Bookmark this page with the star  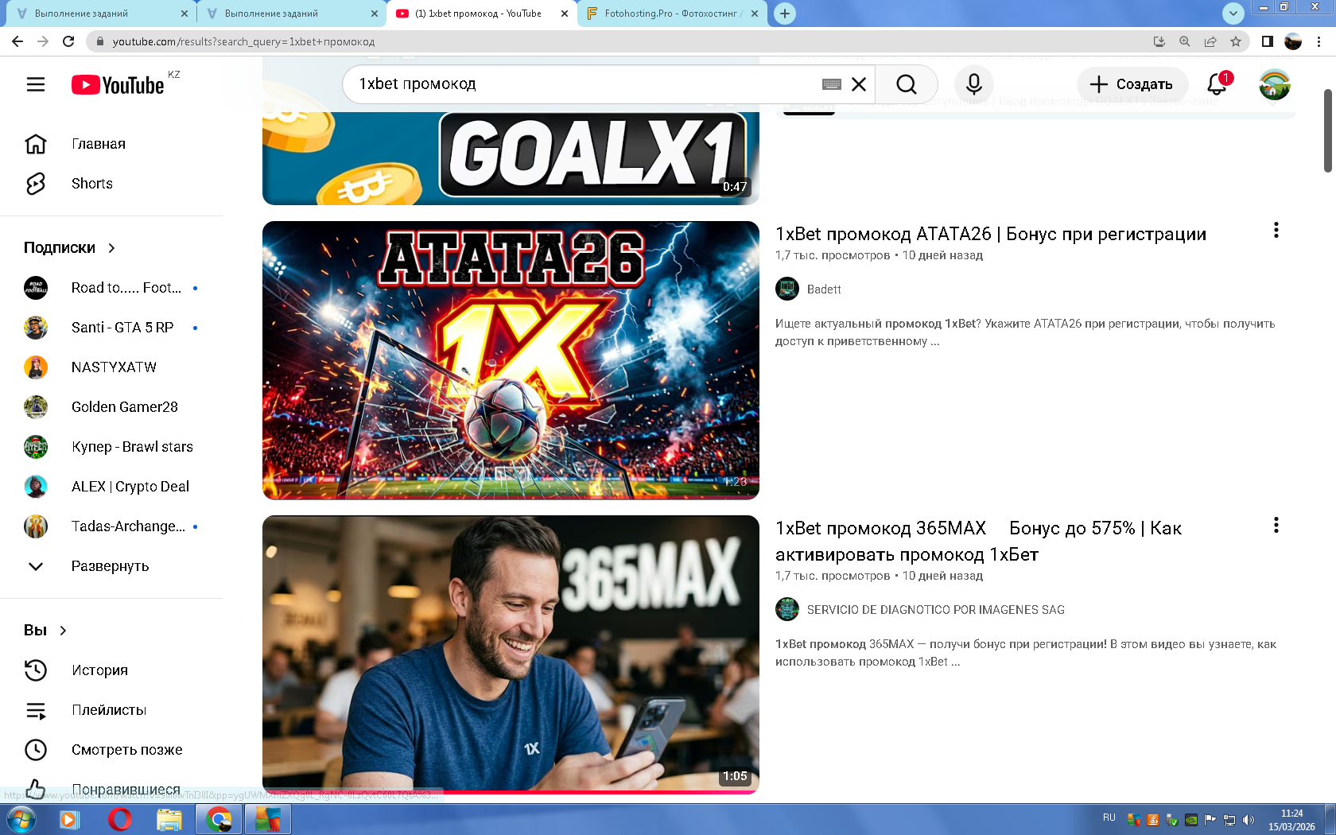point(1236,41)
